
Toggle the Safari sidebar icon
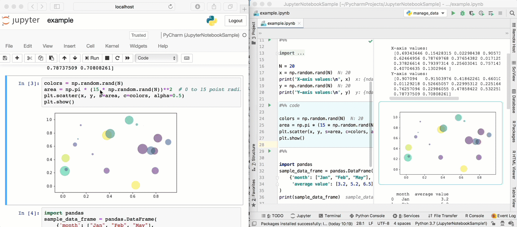[x=57, y=7]
